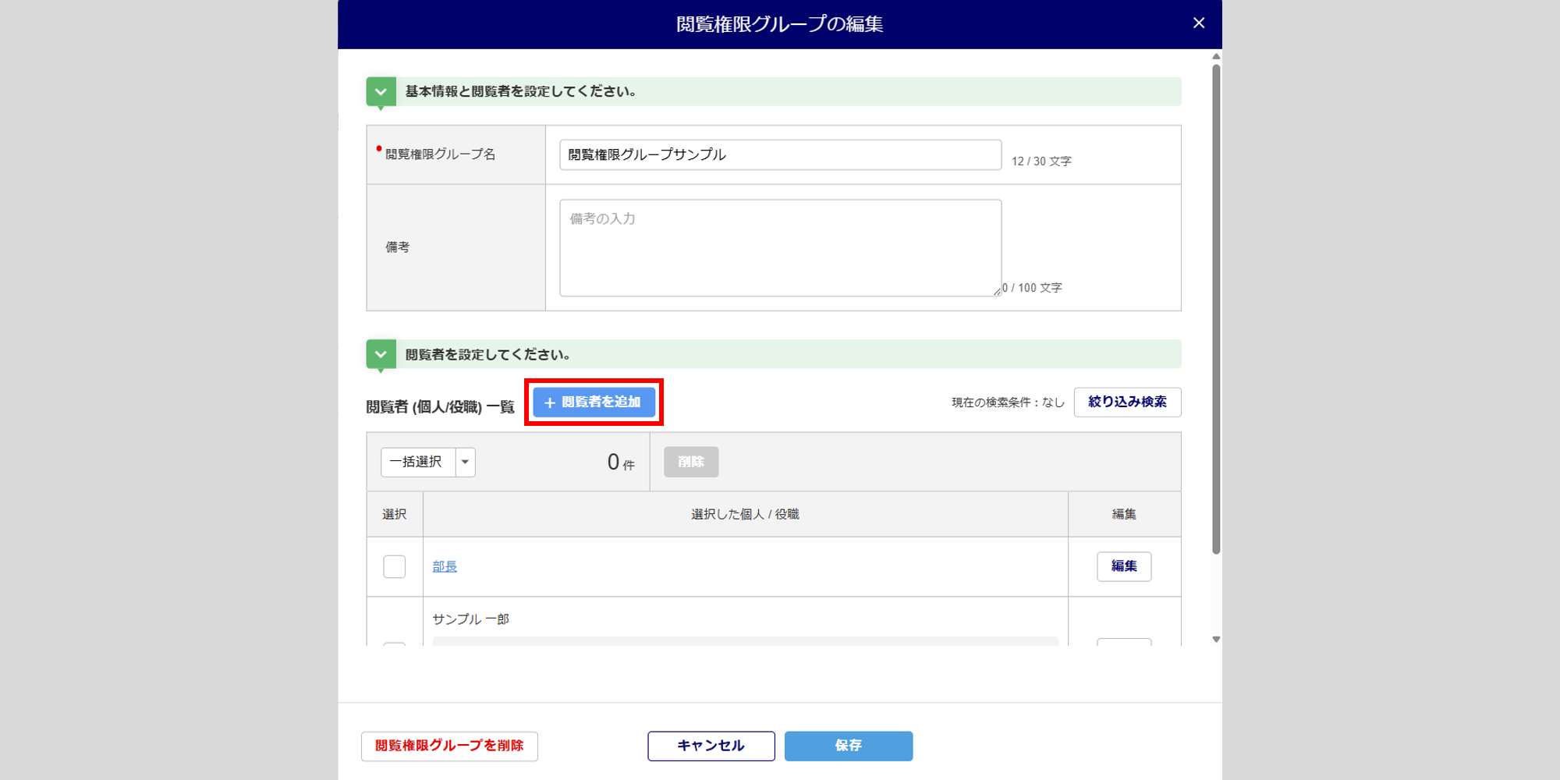Image resolution: width=1560 pixels, height=780 pixels.
Task: Click into the 備考 textarea
Action: tap(780, 248)
